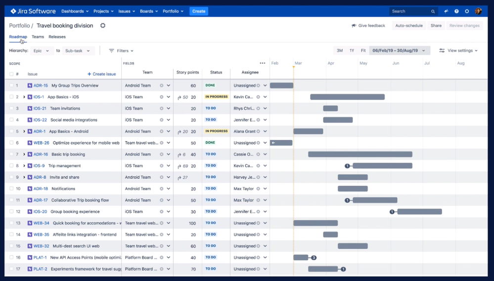Check the box for row 12 IOS-20
This screenshot has width=494, height=281.
11,211
